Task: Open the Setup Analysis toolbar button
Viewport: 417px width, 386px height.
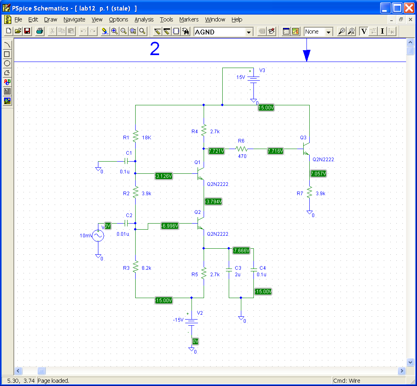Action: click(x=286, y=31)
